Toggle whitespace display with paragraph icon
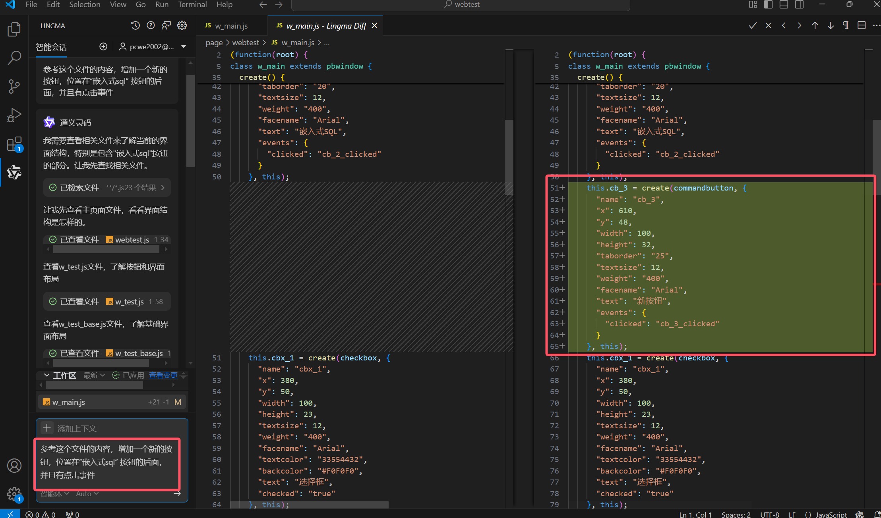The image size is (881, 518). coord(846,26)
